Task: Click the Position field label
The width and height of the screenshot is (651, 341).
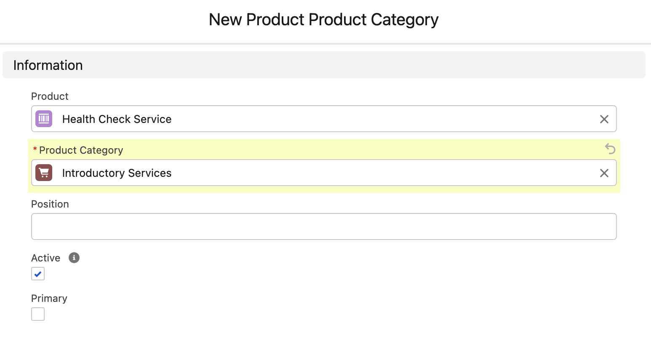Action: (x=50, y=204)
